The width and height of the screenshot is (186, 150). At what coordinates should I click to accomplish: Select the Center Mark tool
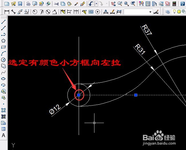pyautogui.click(x=98, y=12)
